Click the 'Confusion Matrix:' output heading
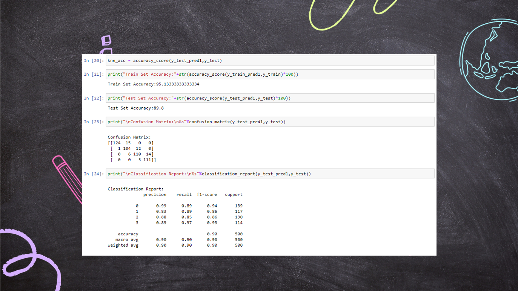Image resolution: width=518 pixels, height=291 pixels. point(129,137)
